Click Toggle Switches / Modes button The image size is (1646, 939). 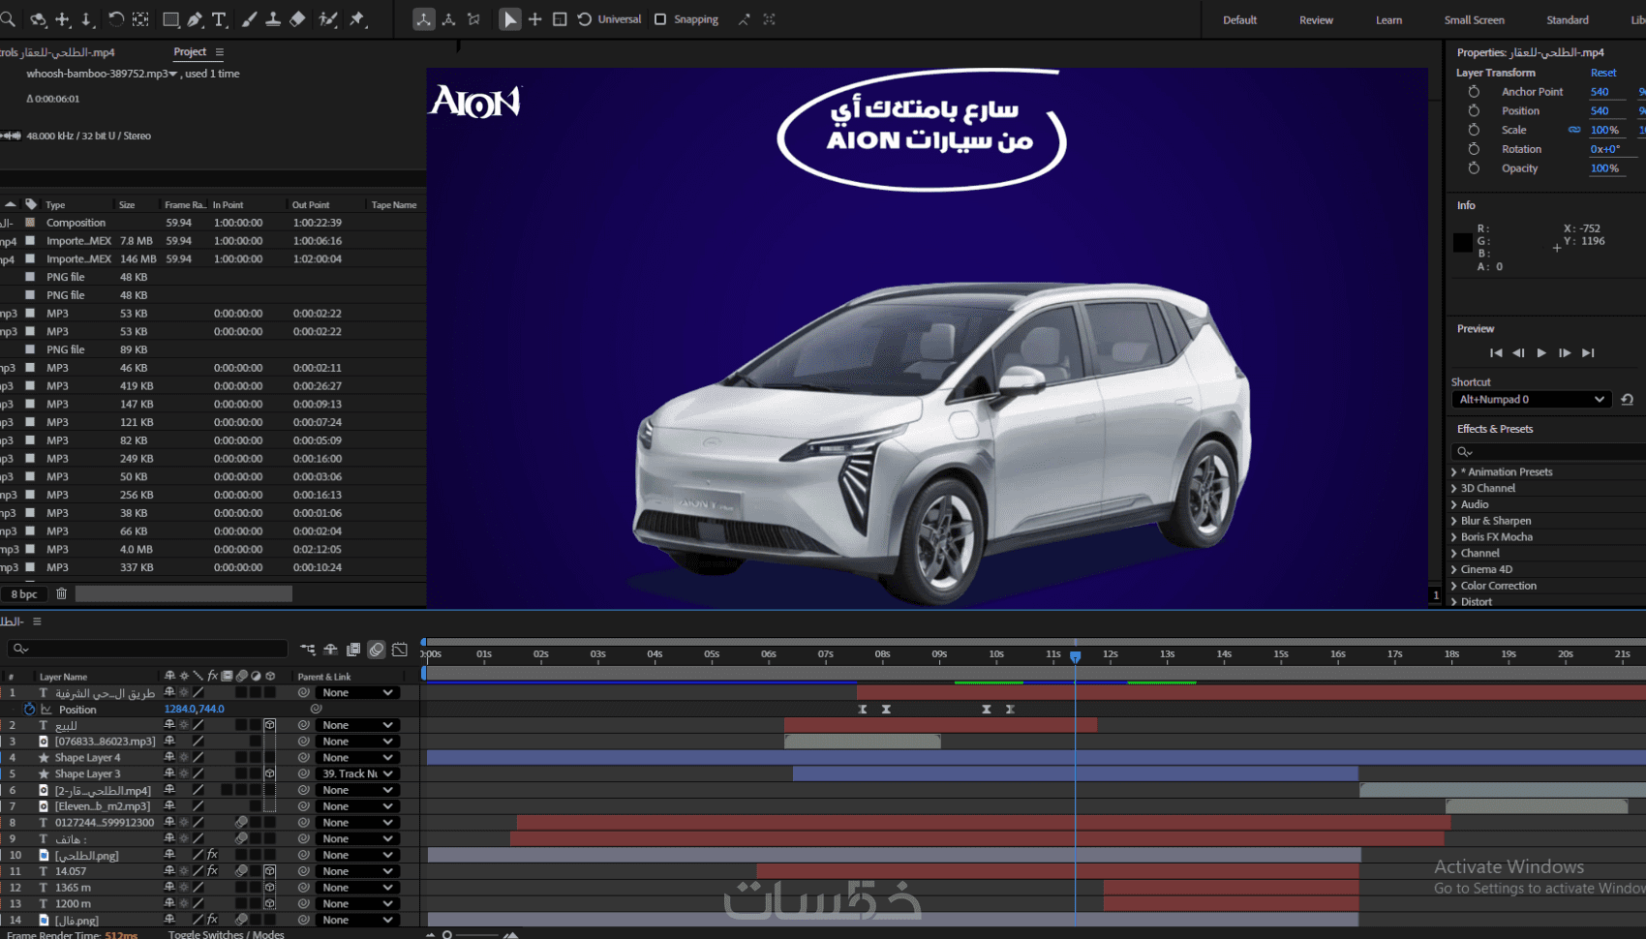[227, 934]
